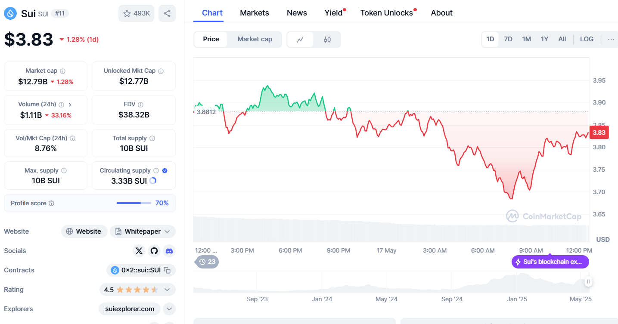Image resolution: width=618 pixels, height=324 pixels.
Task: Select the line chart view icon
Action: coord(300,40)
